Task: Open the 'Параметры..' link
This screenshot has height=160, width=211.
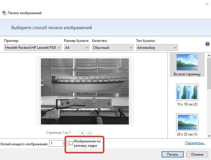Action: pyautogui.click(x=195, y=143)
